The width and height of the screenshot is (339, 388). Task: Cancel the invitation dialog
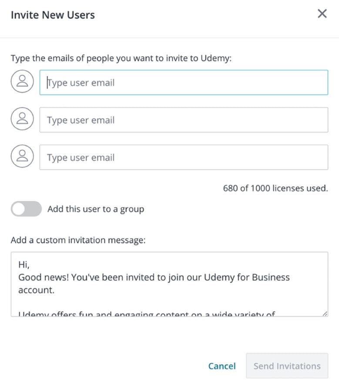tap(222, 366)
